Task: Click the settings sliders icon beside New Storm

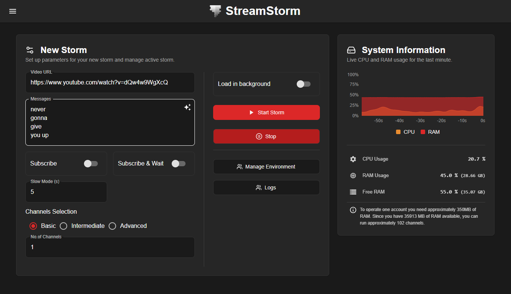Action: 29,49
